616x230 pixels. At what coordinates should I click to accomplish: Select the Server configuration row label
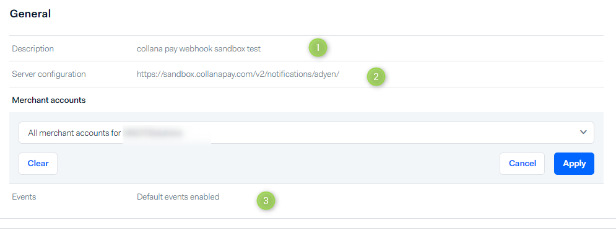(x=49, y=74)
